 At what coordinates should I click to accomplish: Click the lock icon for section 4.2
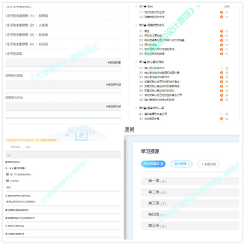coord(227,119)
